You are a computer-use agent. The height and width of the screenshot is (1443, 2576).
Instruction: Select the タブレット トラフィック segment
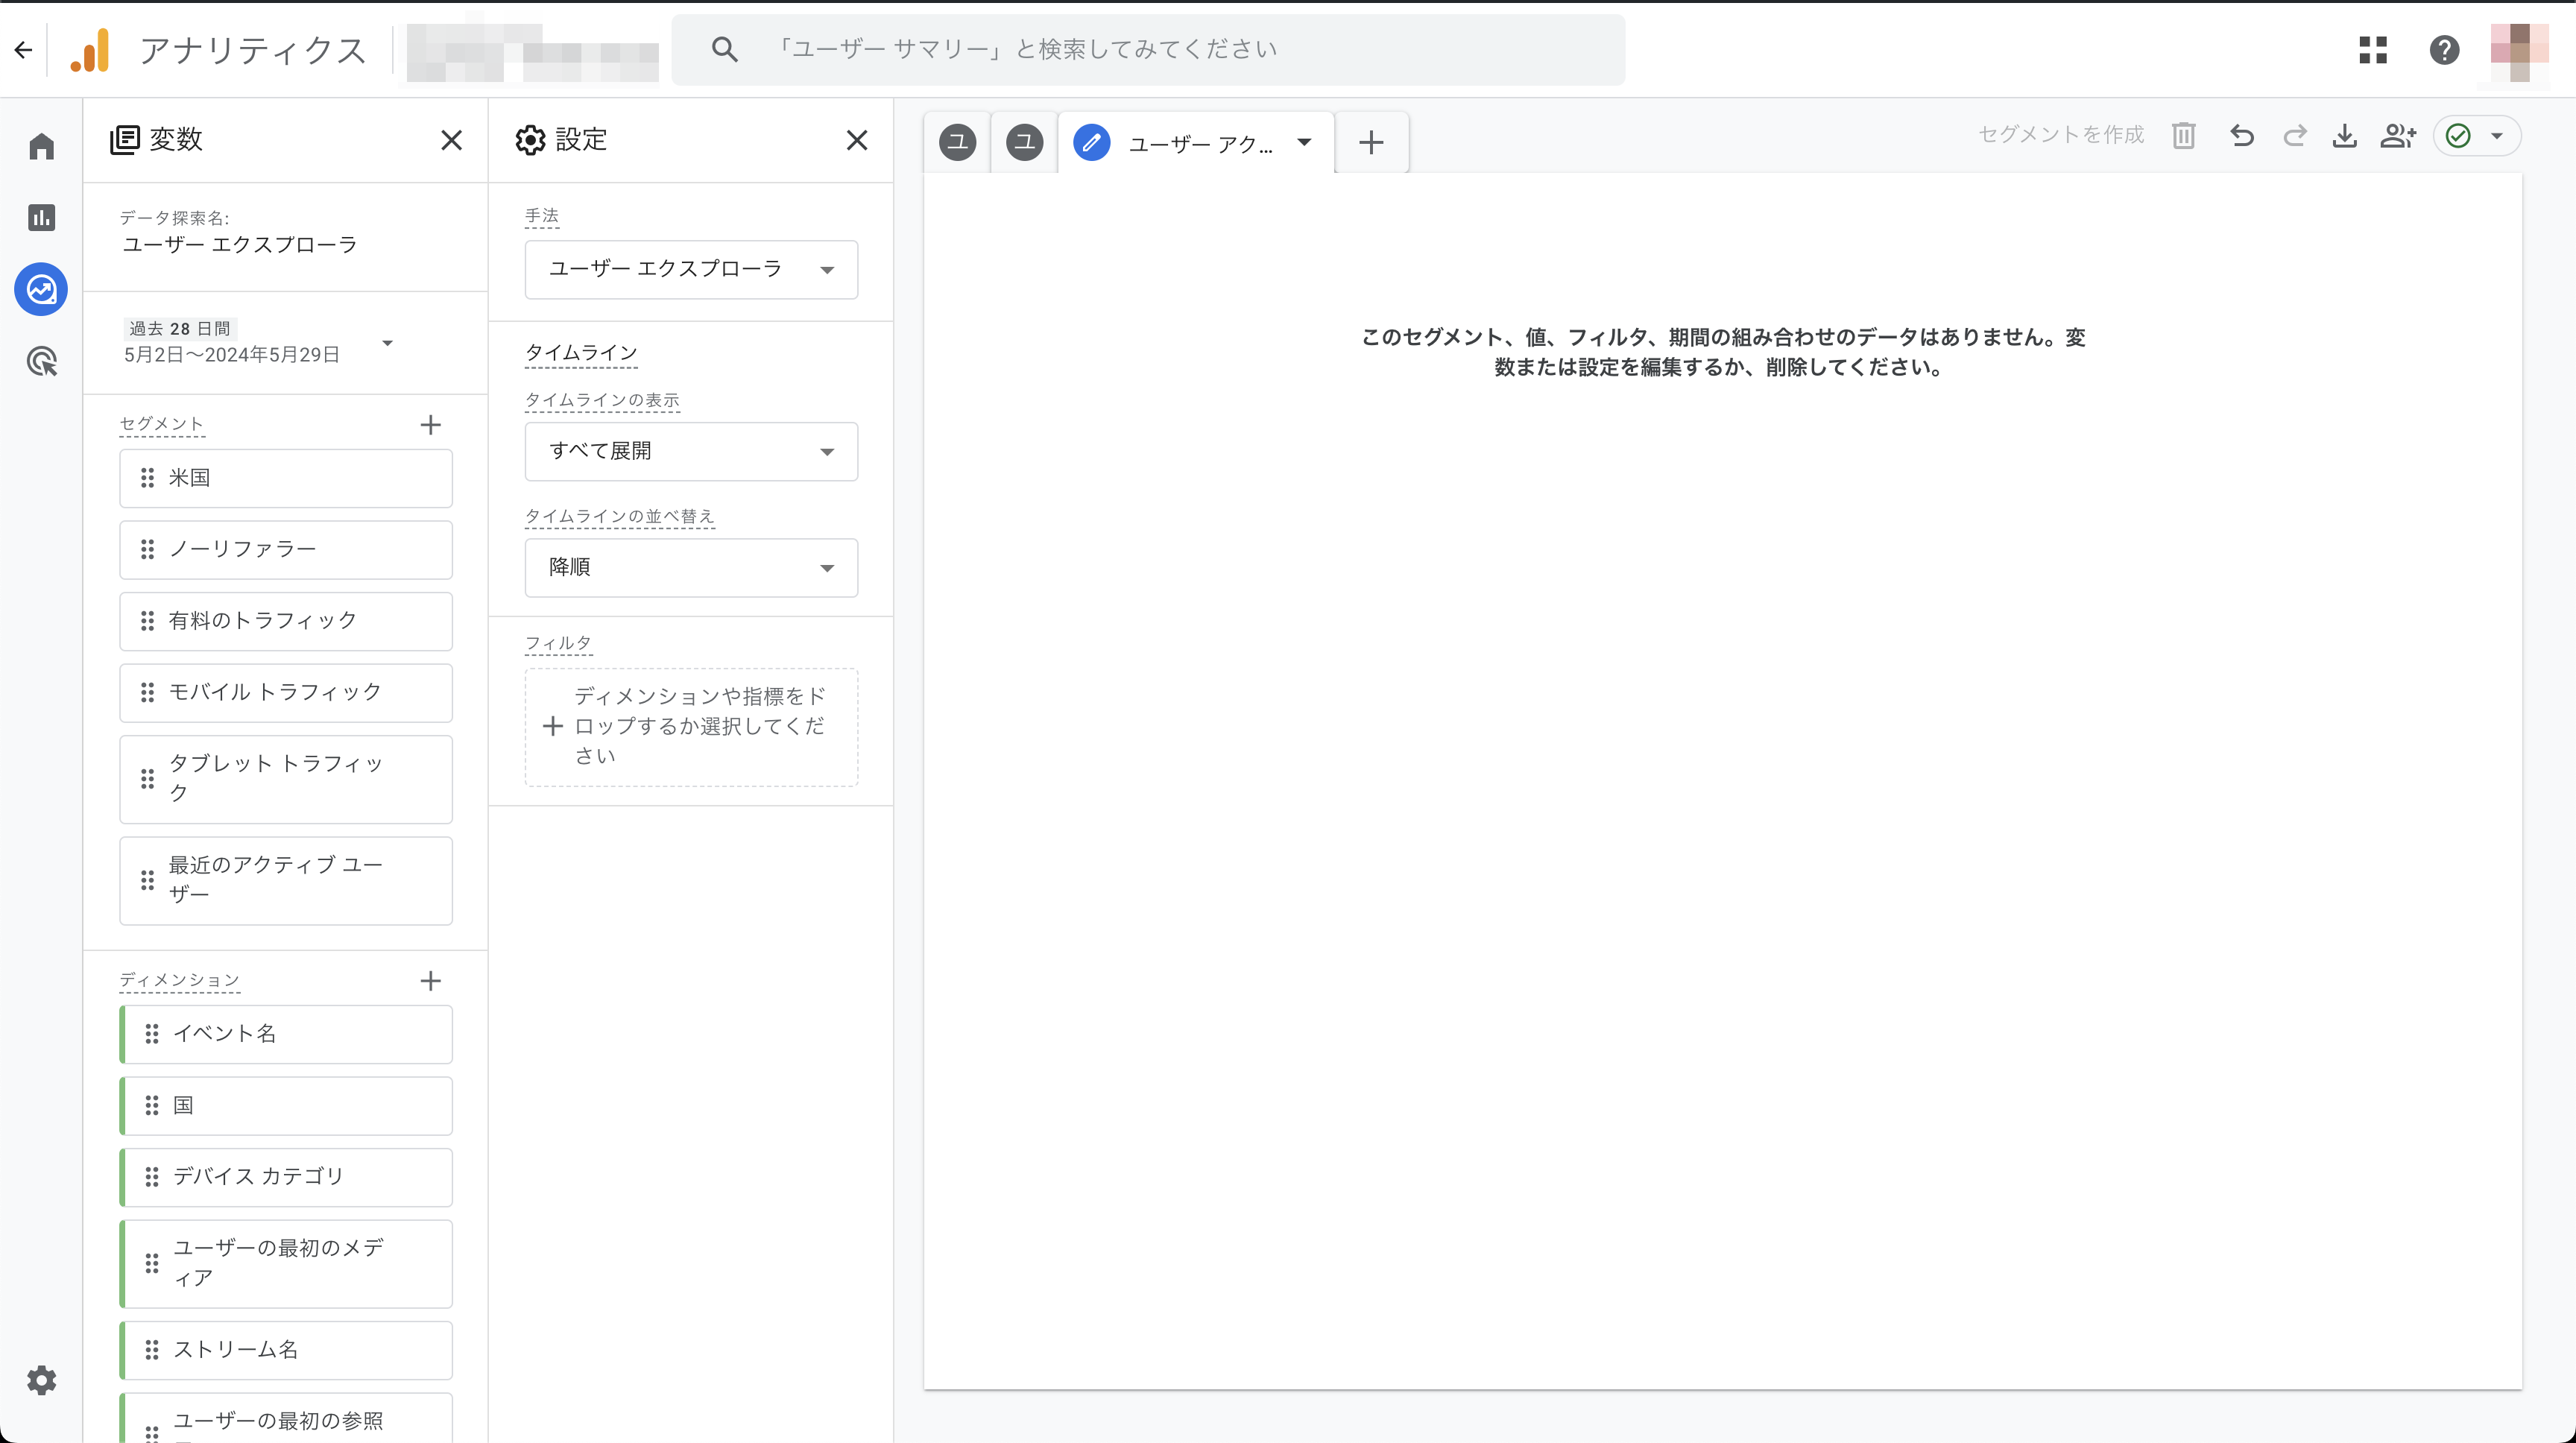286,779
